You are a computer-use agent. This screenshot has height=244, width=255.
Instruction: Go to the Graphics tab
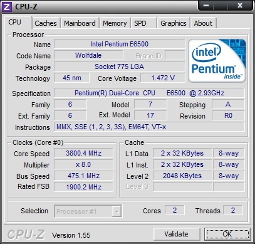pos(174,23)
